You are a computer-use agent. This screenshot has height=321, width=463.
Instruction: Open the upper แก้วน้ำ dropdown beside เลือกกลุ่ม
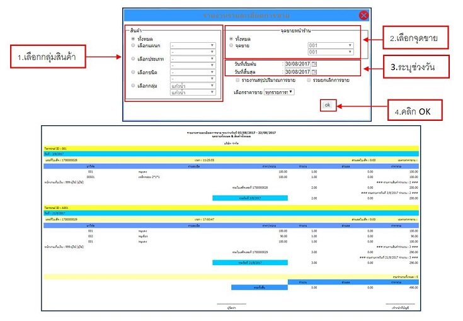pos(193,86)
